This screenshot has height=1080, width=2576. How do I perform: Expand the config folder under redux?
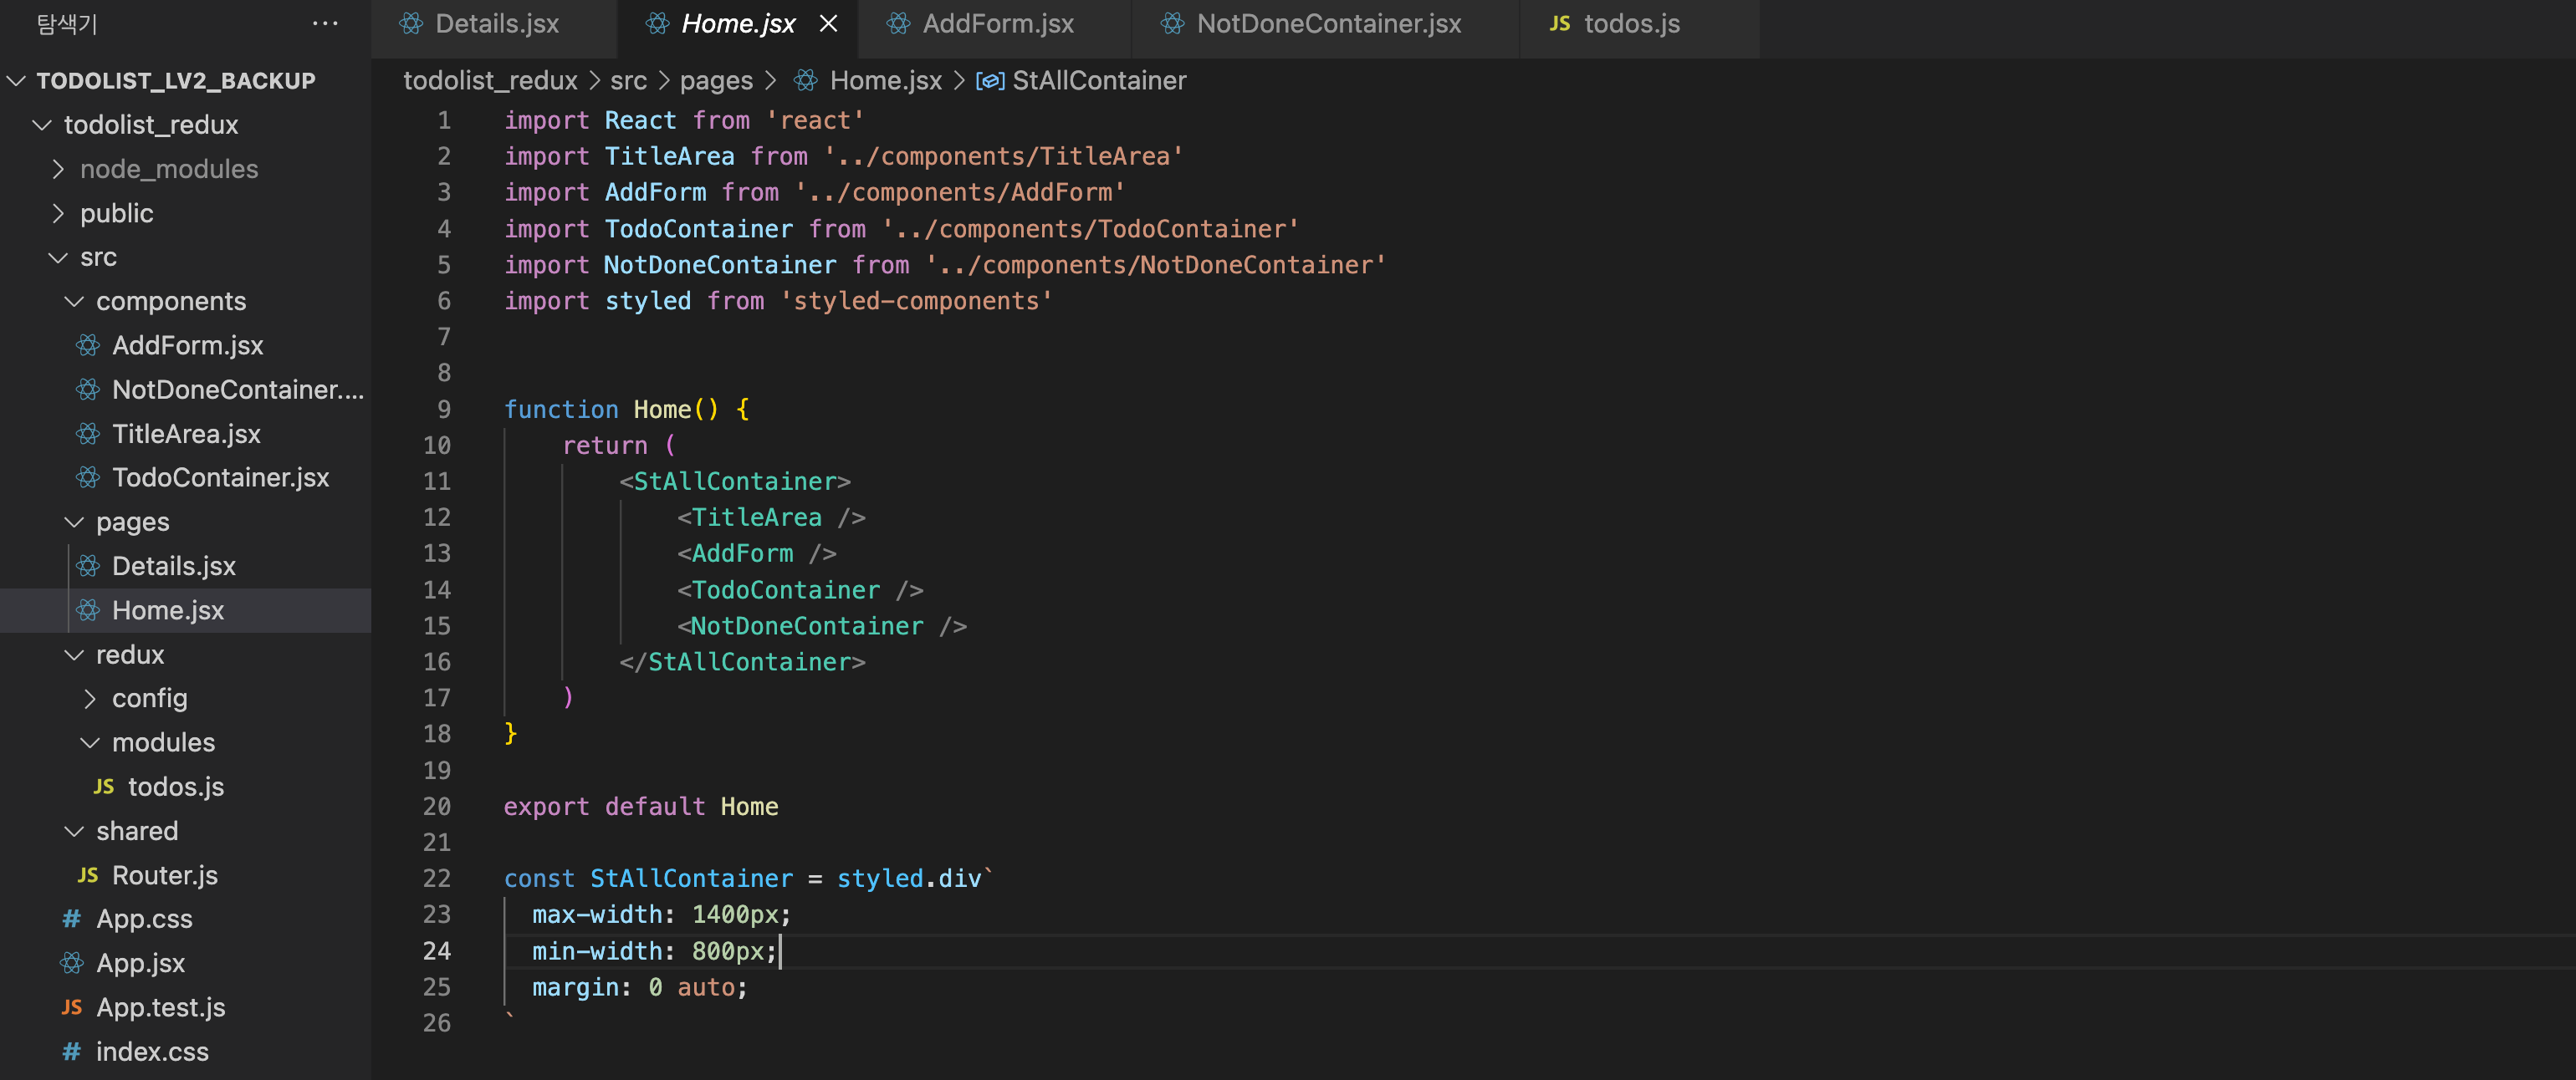tap(90, 698)
